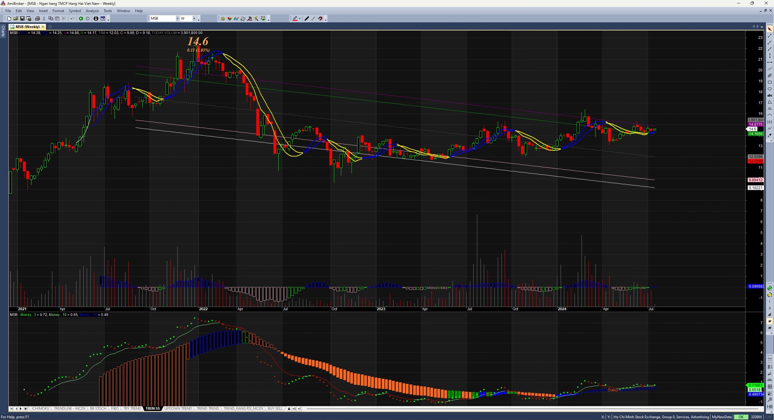774x420 pixels.
Task: Go back with the green left arrow
Action: pyautogui.click(x=81, y=19)
